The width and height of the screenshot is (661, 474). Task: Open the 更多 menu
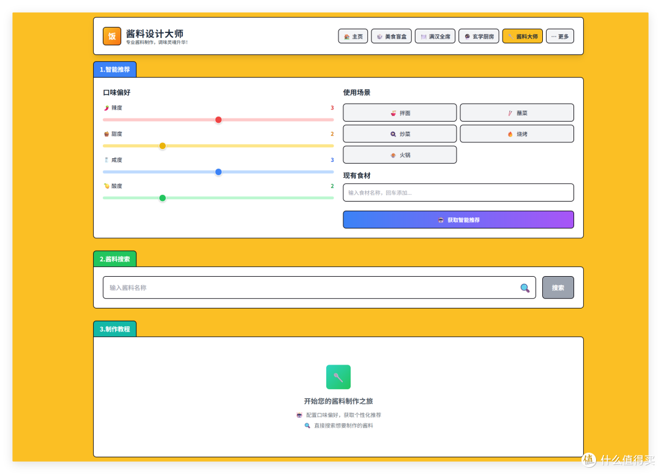tap(560, 36)
